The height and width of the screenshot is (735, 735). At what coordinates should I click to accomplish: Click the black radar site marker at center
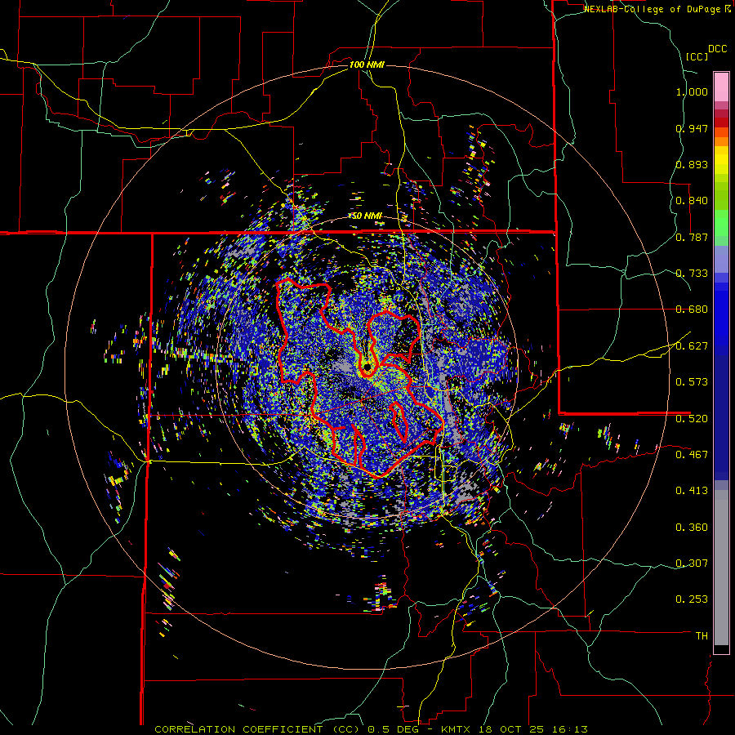tap(367, 366)
